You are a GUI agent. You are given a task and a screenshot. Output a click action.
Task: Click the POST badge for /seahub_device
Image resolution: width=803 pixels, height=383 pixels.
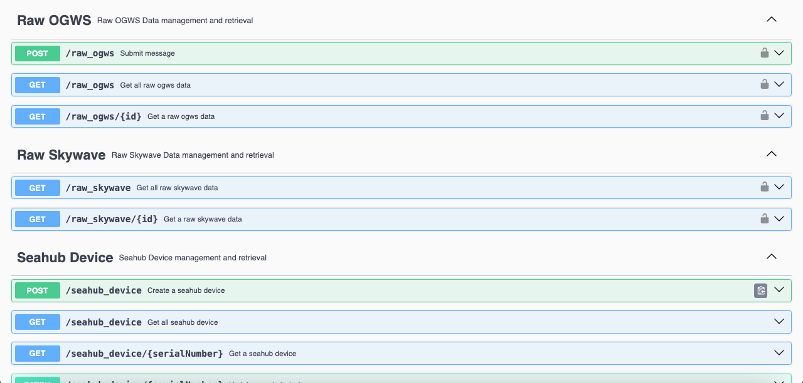tap(38, 290)
